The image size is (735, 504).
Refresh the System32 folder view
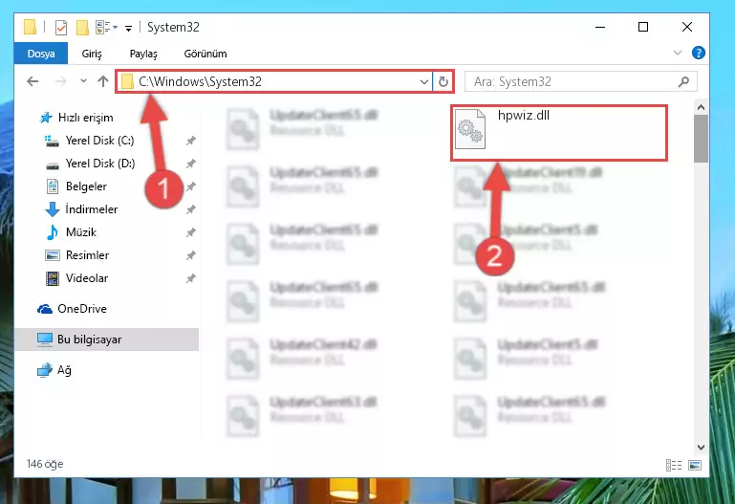coord(443,82)
